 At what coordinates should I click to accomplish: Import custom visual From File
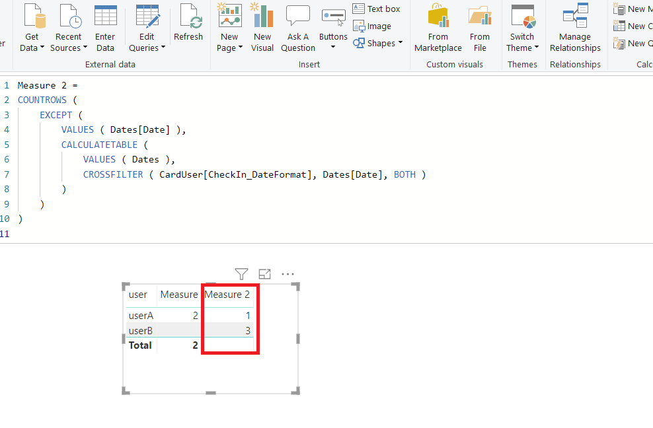tap(479, 21)
